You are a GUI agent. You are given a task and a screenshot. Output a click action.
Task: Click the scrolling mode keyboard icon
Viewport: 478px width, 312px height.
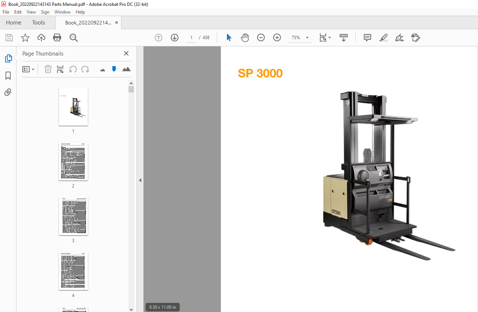[344, 38]
